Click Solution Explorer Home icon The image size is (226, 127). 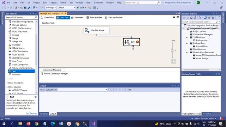tap(191, 18)
